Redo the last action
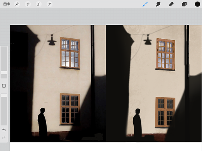The height and width of the screenshot is (151, 202). tap(4, 138)
